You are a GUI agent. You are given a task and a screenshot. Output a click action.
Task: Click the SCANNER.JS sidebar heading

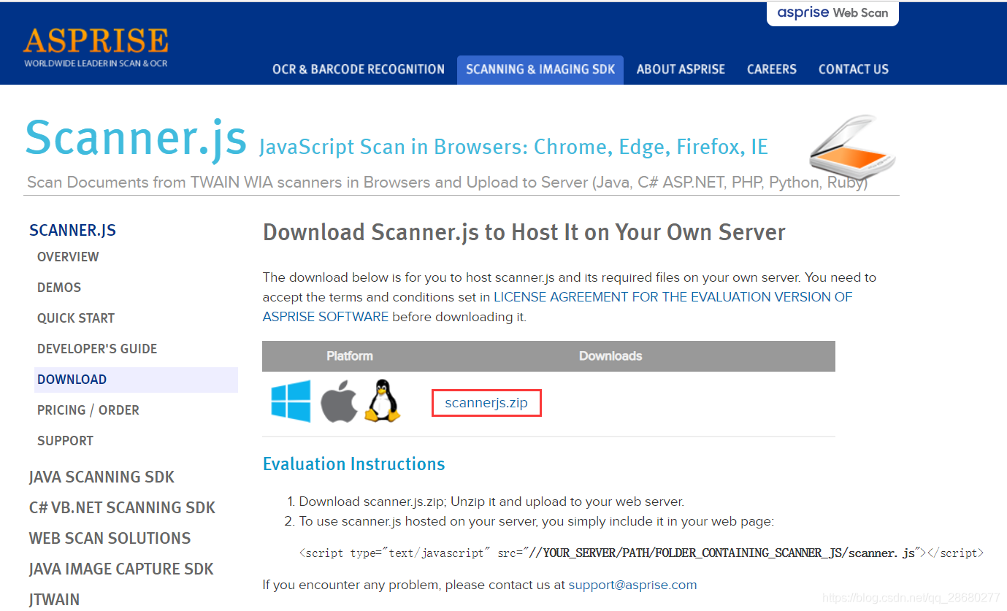(x=72, y=231)
